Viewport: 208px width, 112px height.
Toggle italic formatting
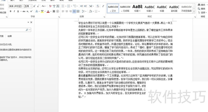[14, 11]
